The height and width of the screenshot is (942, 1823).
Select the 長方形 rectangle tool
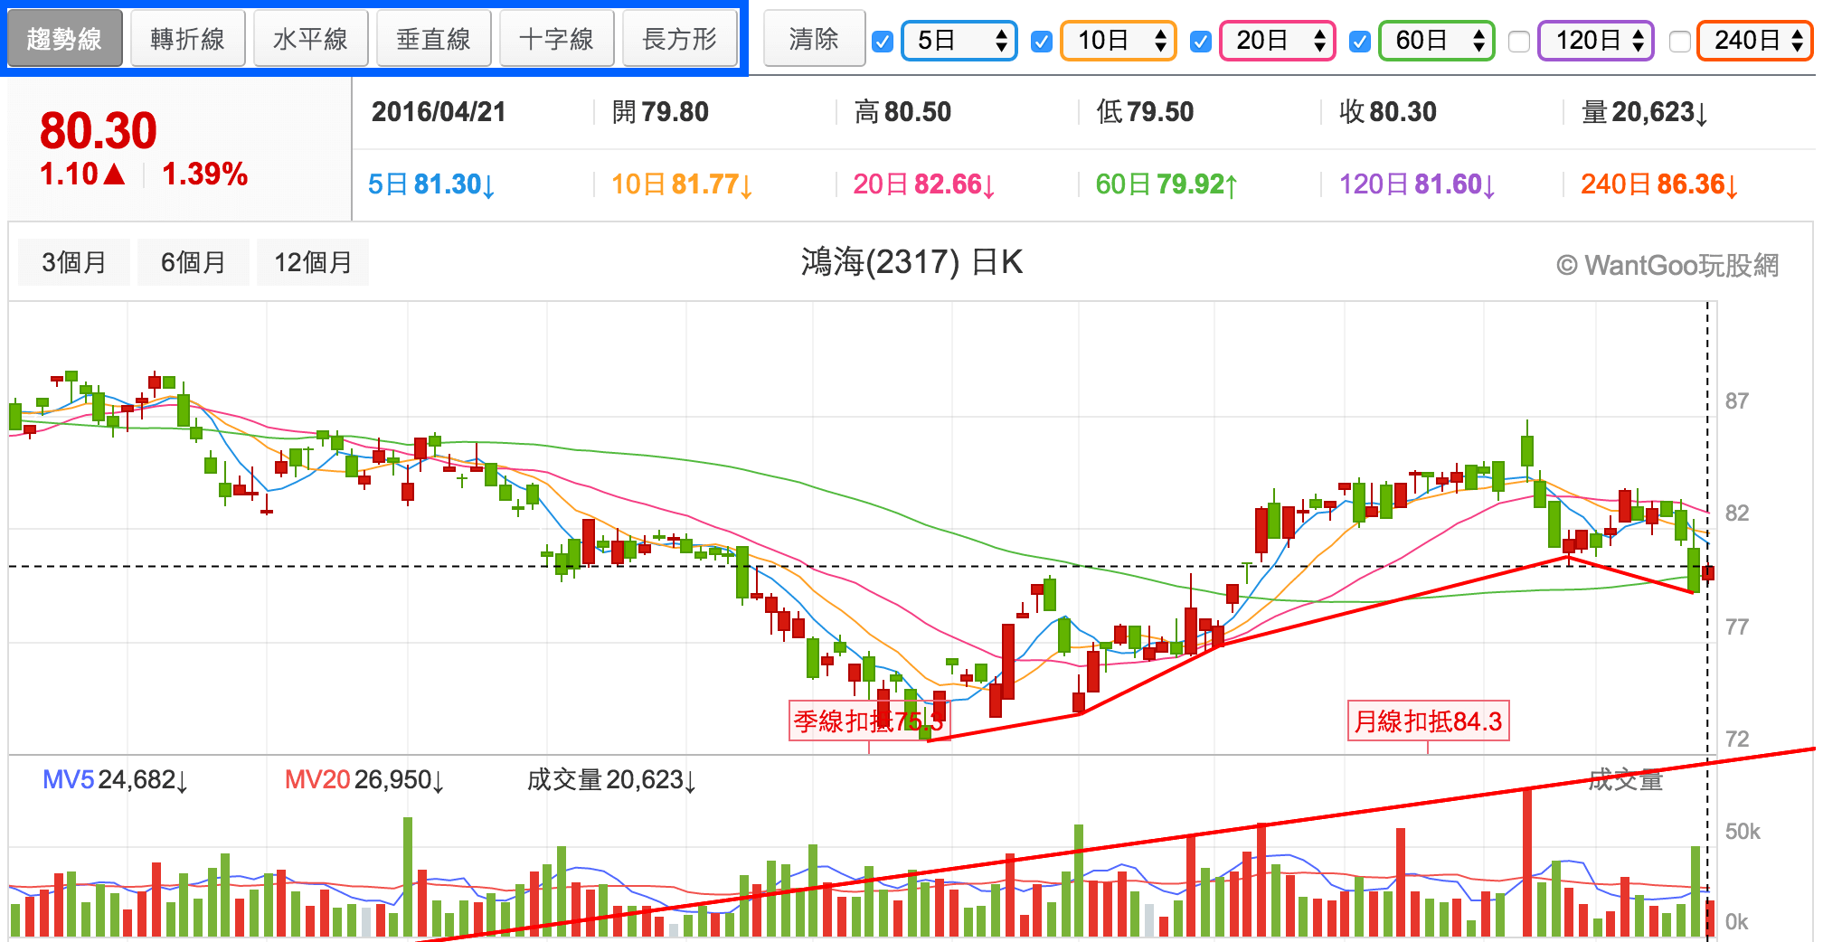(679, 39)
